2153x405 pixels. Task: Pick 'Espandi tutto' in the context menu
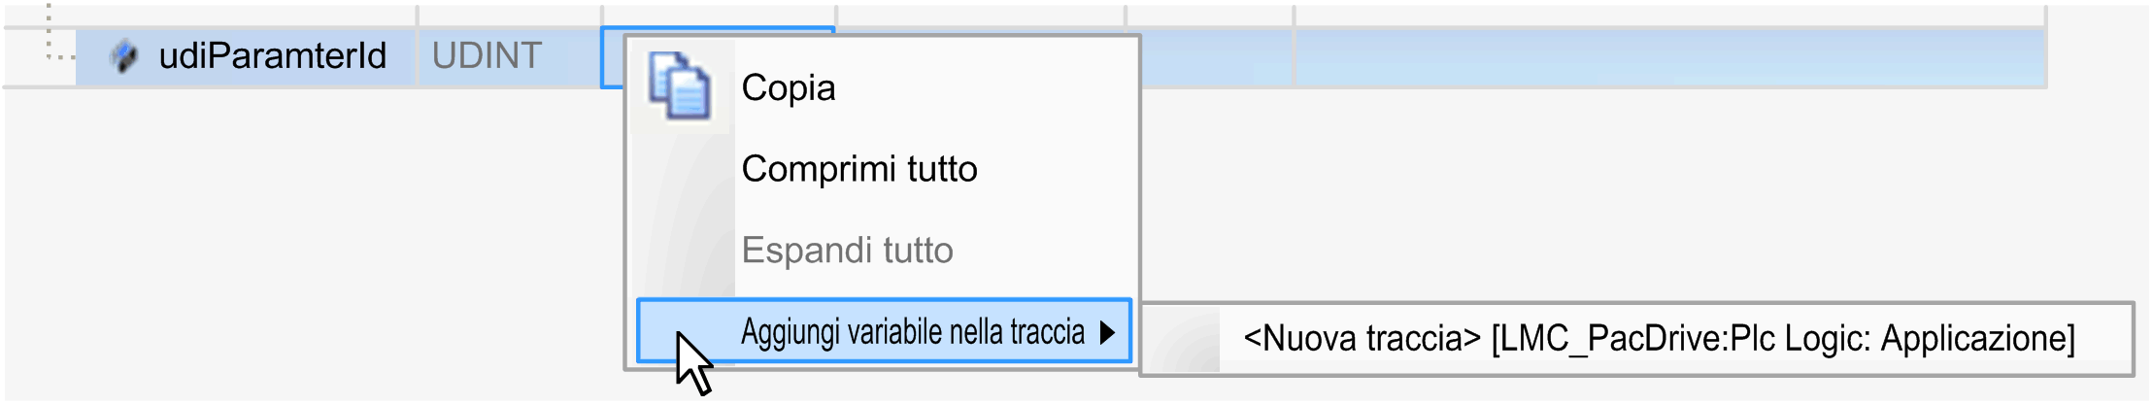[847, 251]
